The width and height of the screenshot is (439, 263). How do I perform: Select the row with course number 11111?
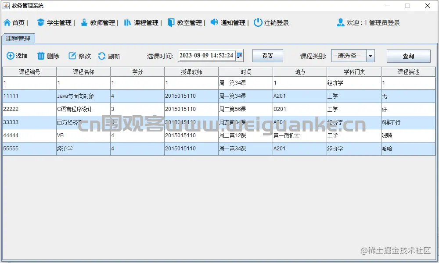(x=219, y=96)
